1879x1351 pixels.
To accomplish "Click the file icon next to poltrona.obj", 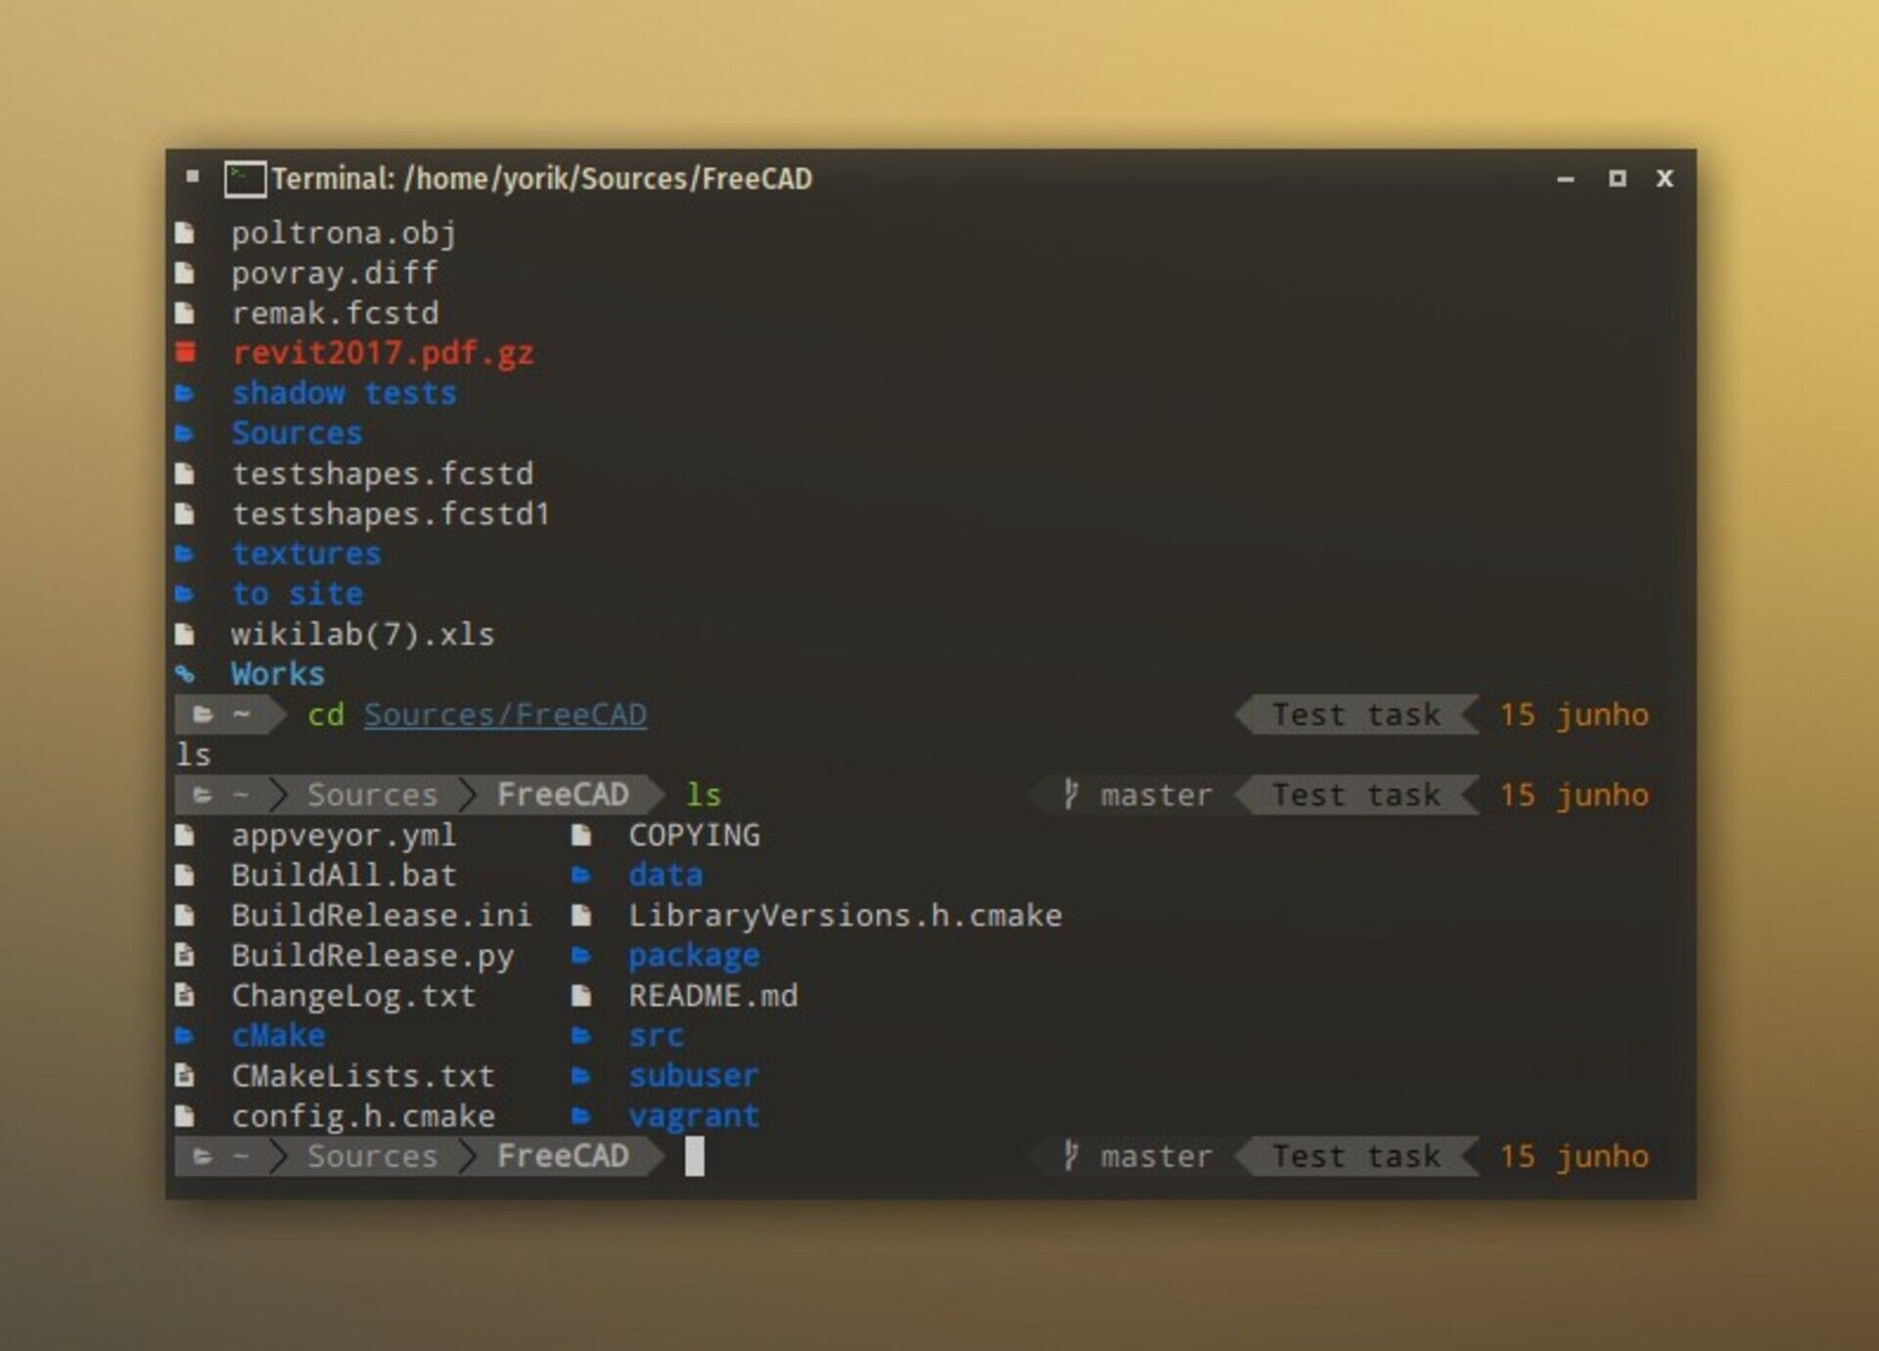I will (x=185, y=233).
